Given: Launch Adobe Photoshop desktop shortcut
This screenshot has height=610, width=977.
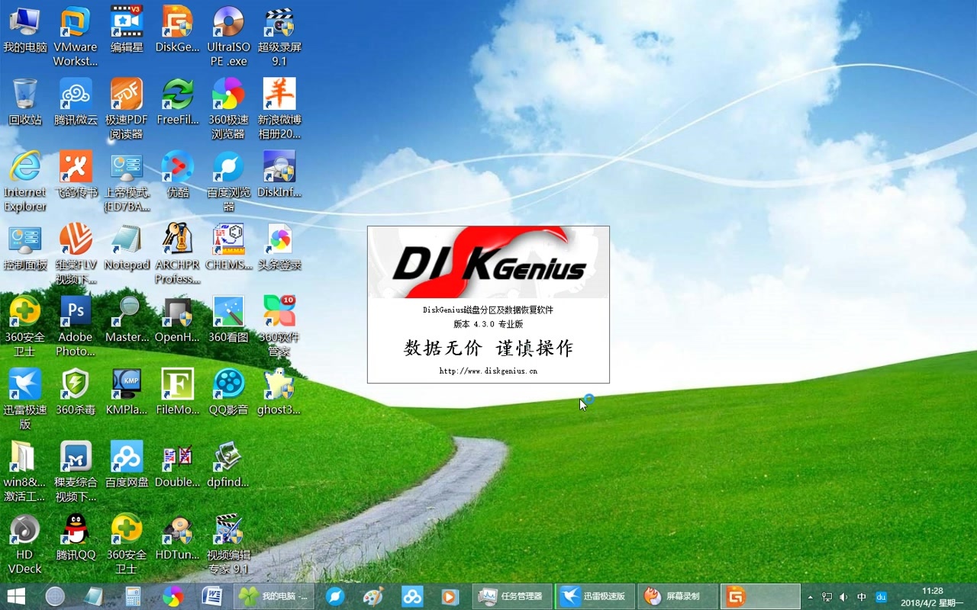Looking at the screenshot, I should pyautogui.click(x=76, y=326).
